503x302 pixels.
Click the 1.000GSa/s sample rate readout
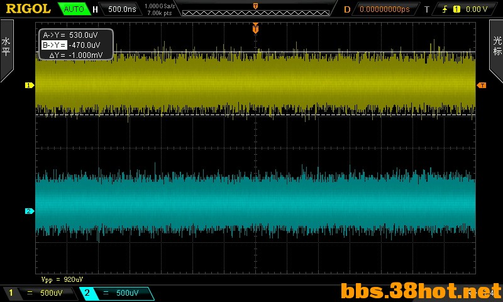(160, 6)
